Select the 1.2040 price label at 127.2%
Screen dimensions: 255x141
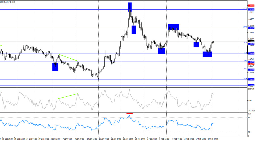point(250,10)
